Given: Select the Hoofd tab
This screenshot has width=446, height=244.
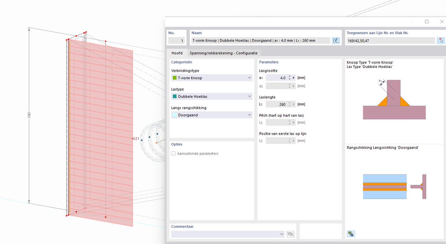Looking at the screenshot, I should 177,53.
